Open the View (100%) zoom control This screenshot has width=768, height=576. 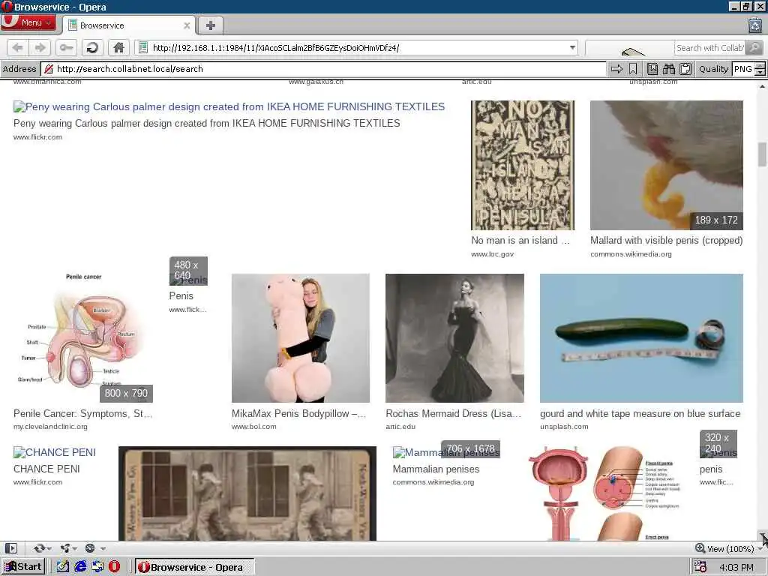(x=728, y=548)
